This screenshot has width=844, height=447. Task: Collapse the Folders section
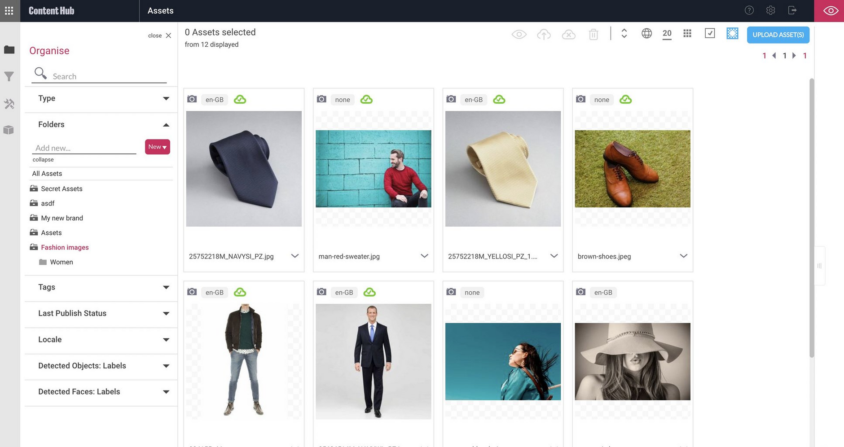[101, 124]
